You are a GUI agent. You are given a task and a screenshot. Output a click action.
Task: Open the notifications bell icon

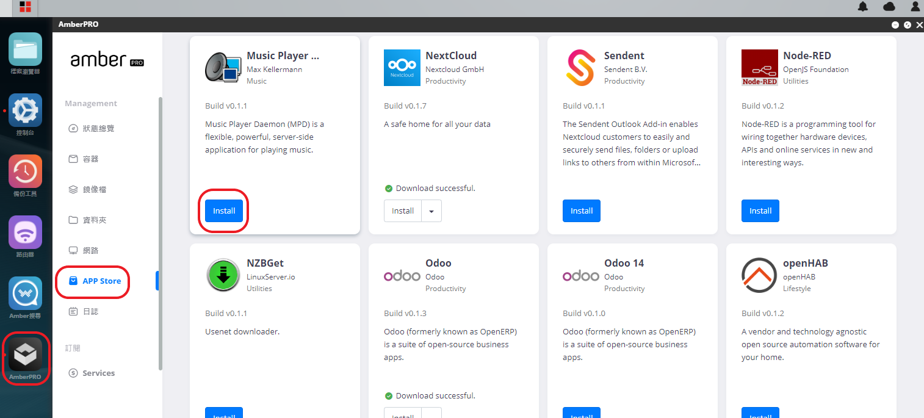(x=863, y=7)
